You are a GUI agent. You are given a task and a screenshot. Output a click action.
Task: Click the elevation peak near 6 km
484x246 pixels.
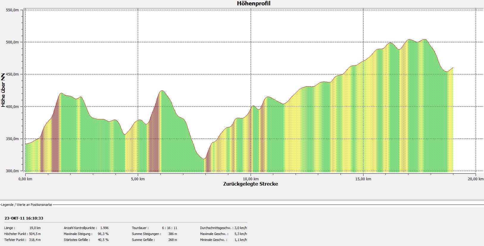(162, 91)
